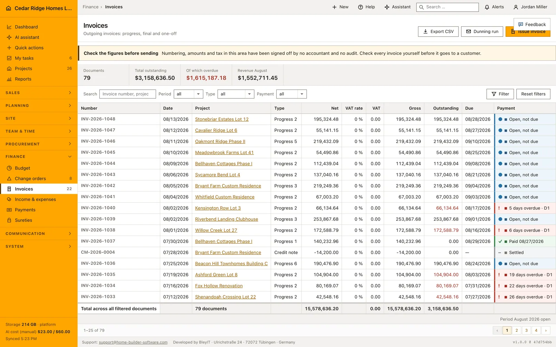Click the Reports bar chart icon
This screenshot has width=556, height=347.
point(9,79)
